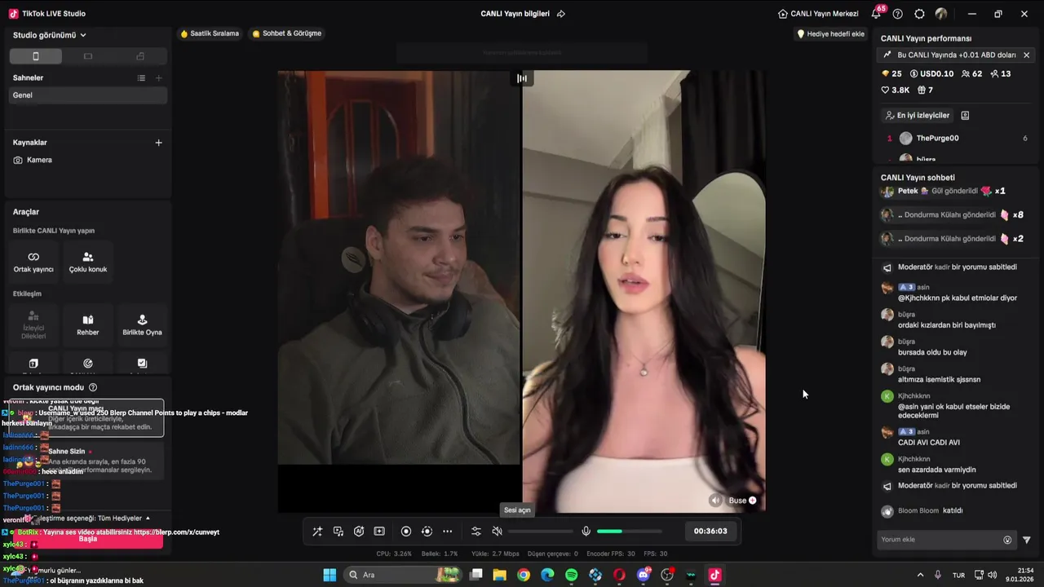The image size is (1044, 587).
Task: Click the USD0.10 earnings stat
Action: [x=931, y=73]
